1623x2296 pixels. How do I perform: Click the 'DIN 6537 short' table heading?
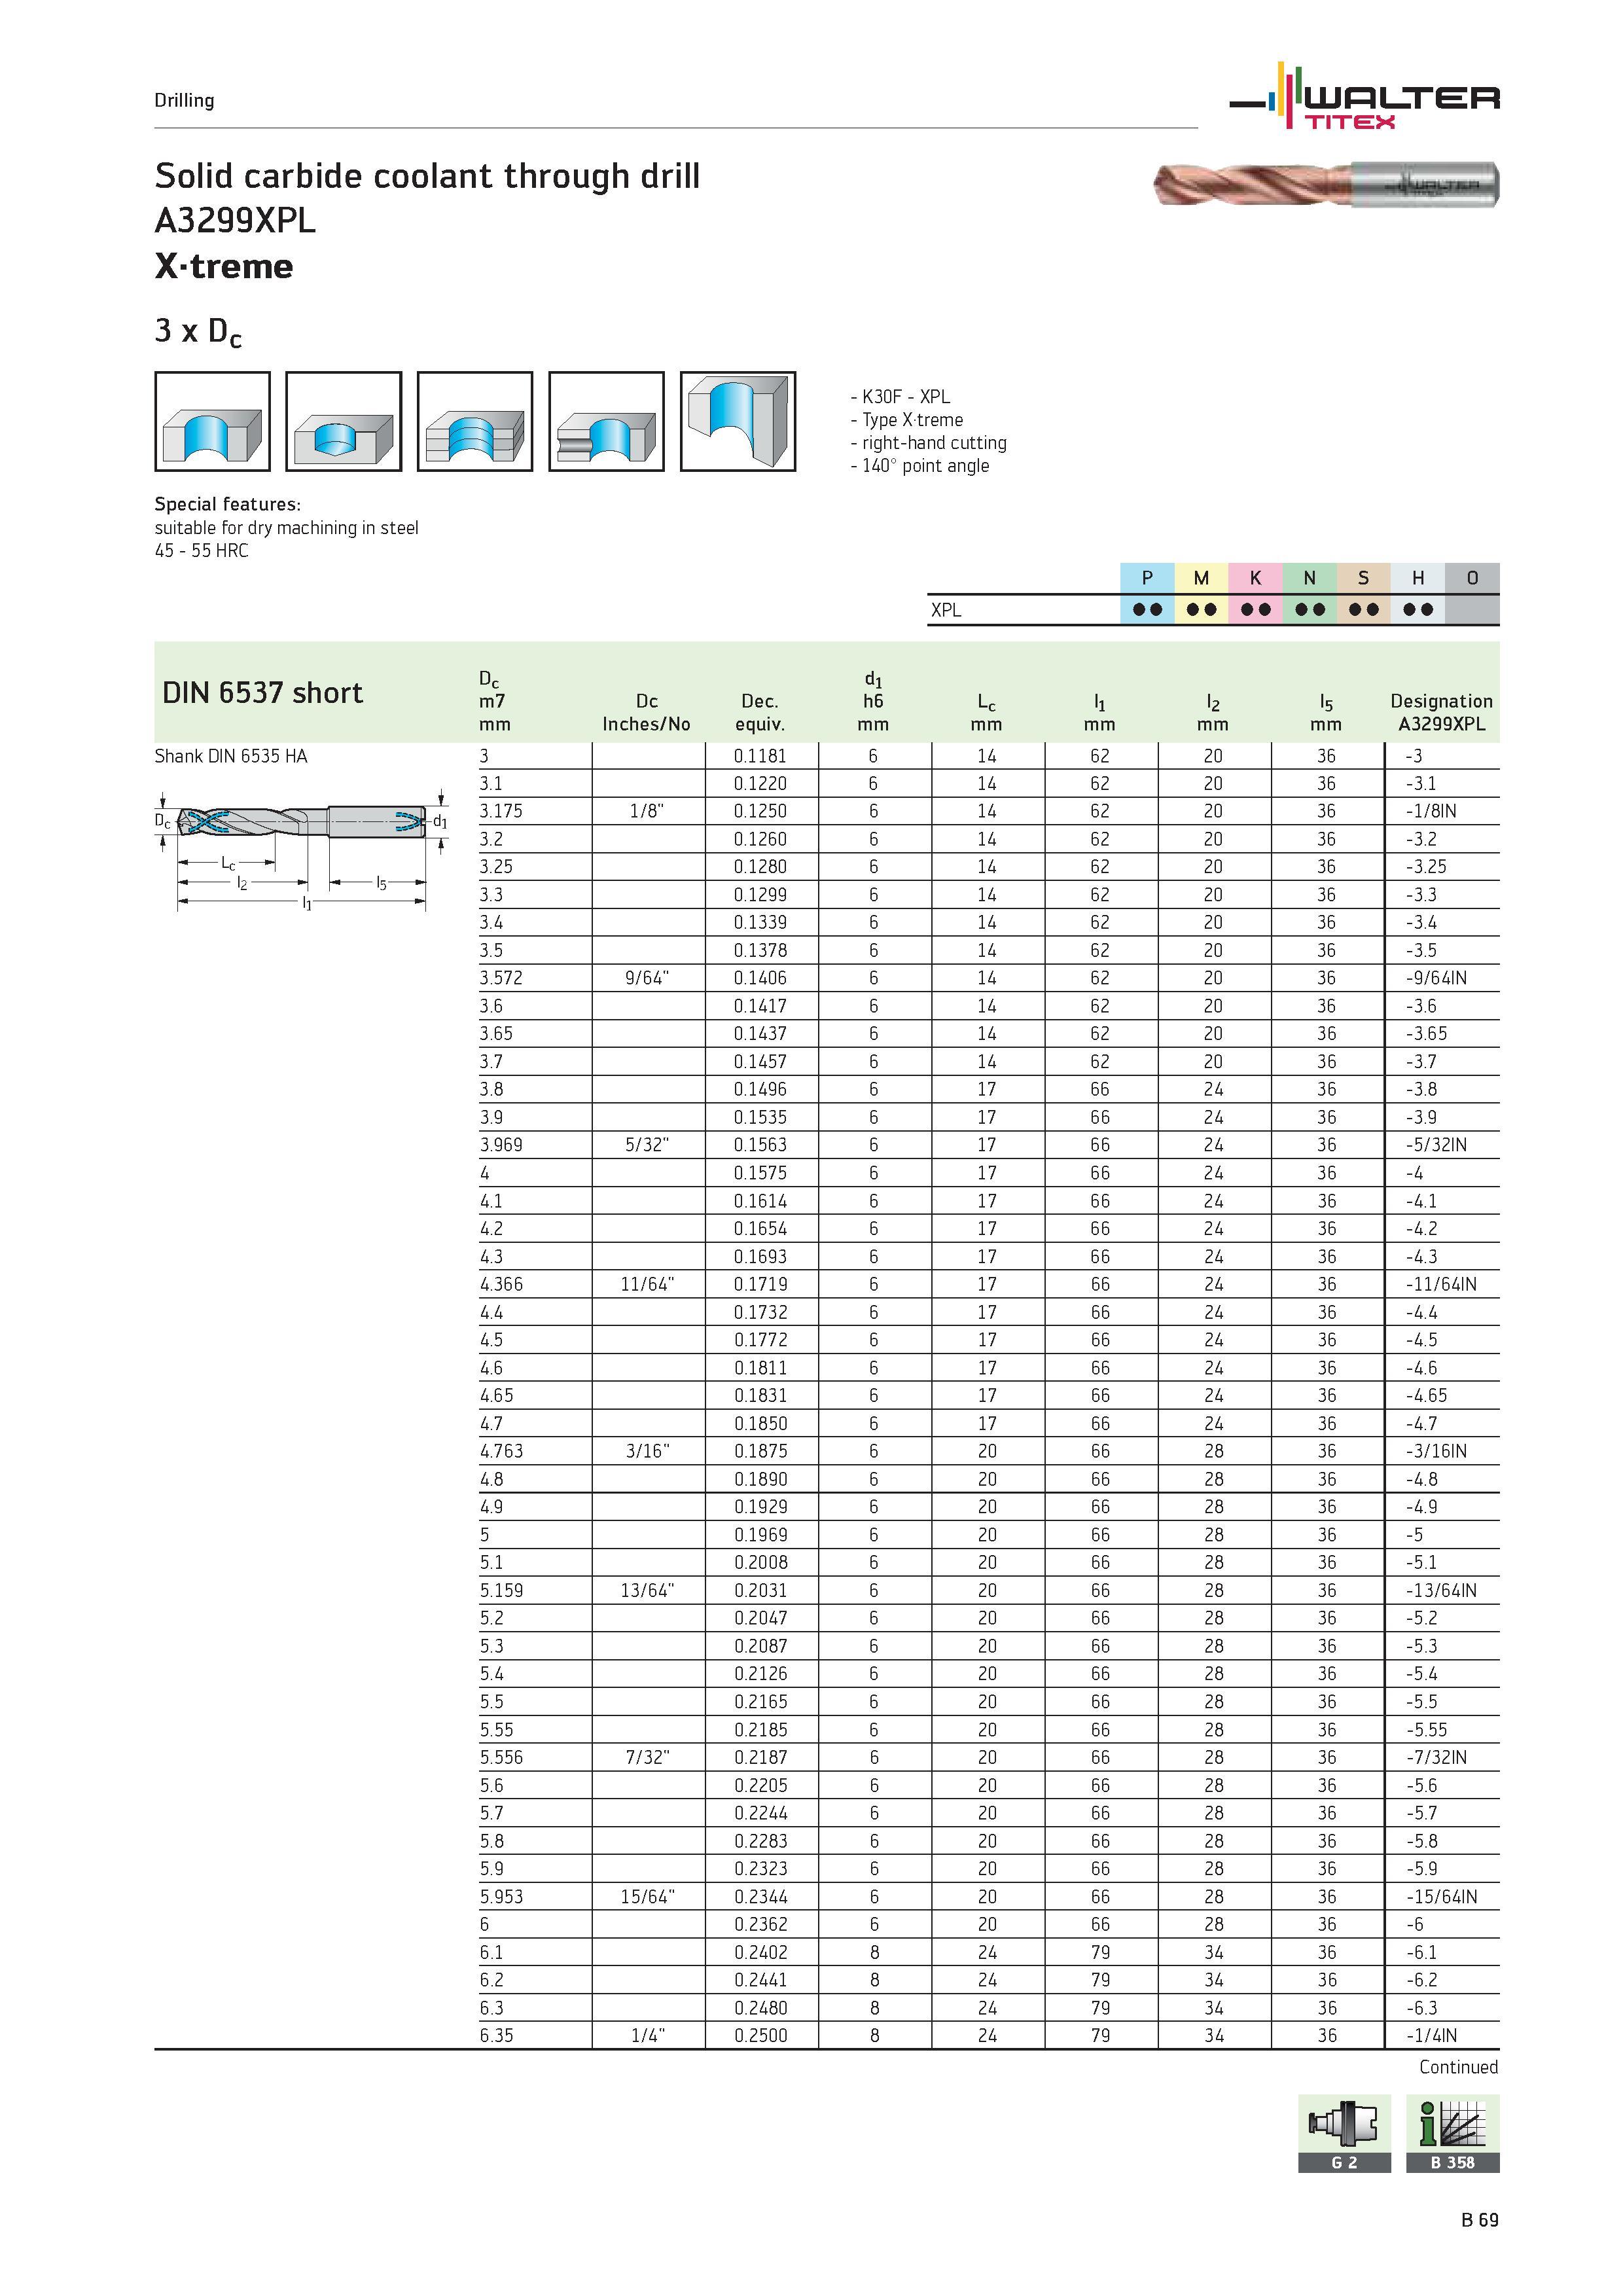point(262,692)
